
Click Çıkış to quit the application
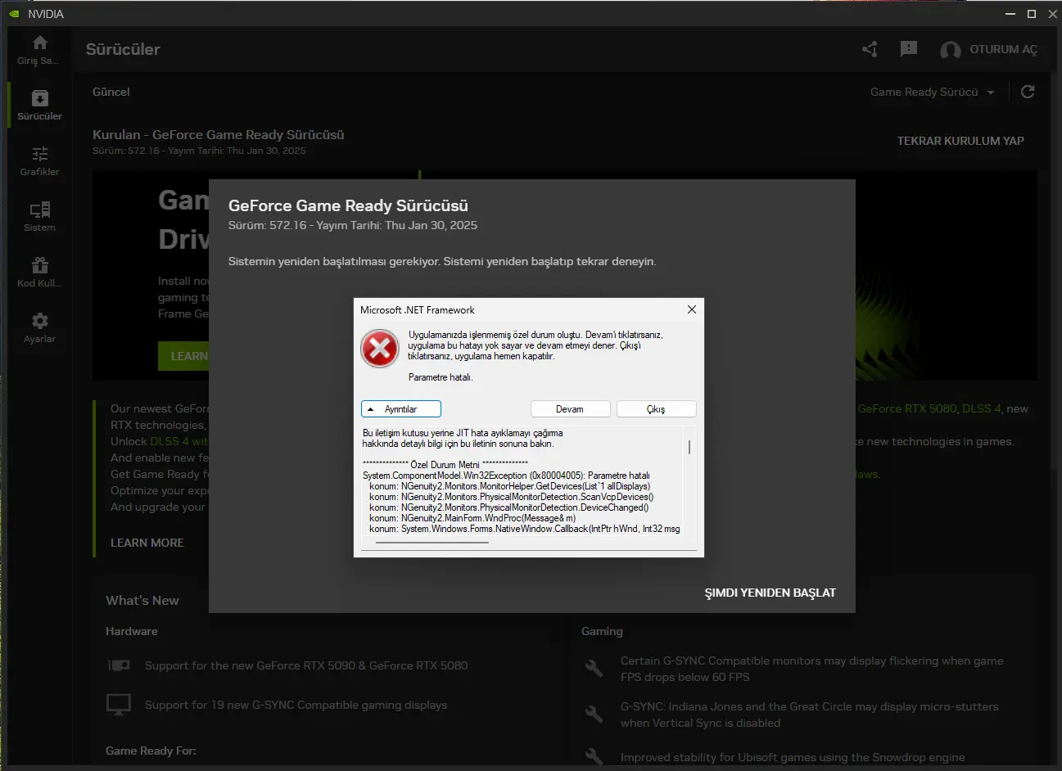[656, 409]
